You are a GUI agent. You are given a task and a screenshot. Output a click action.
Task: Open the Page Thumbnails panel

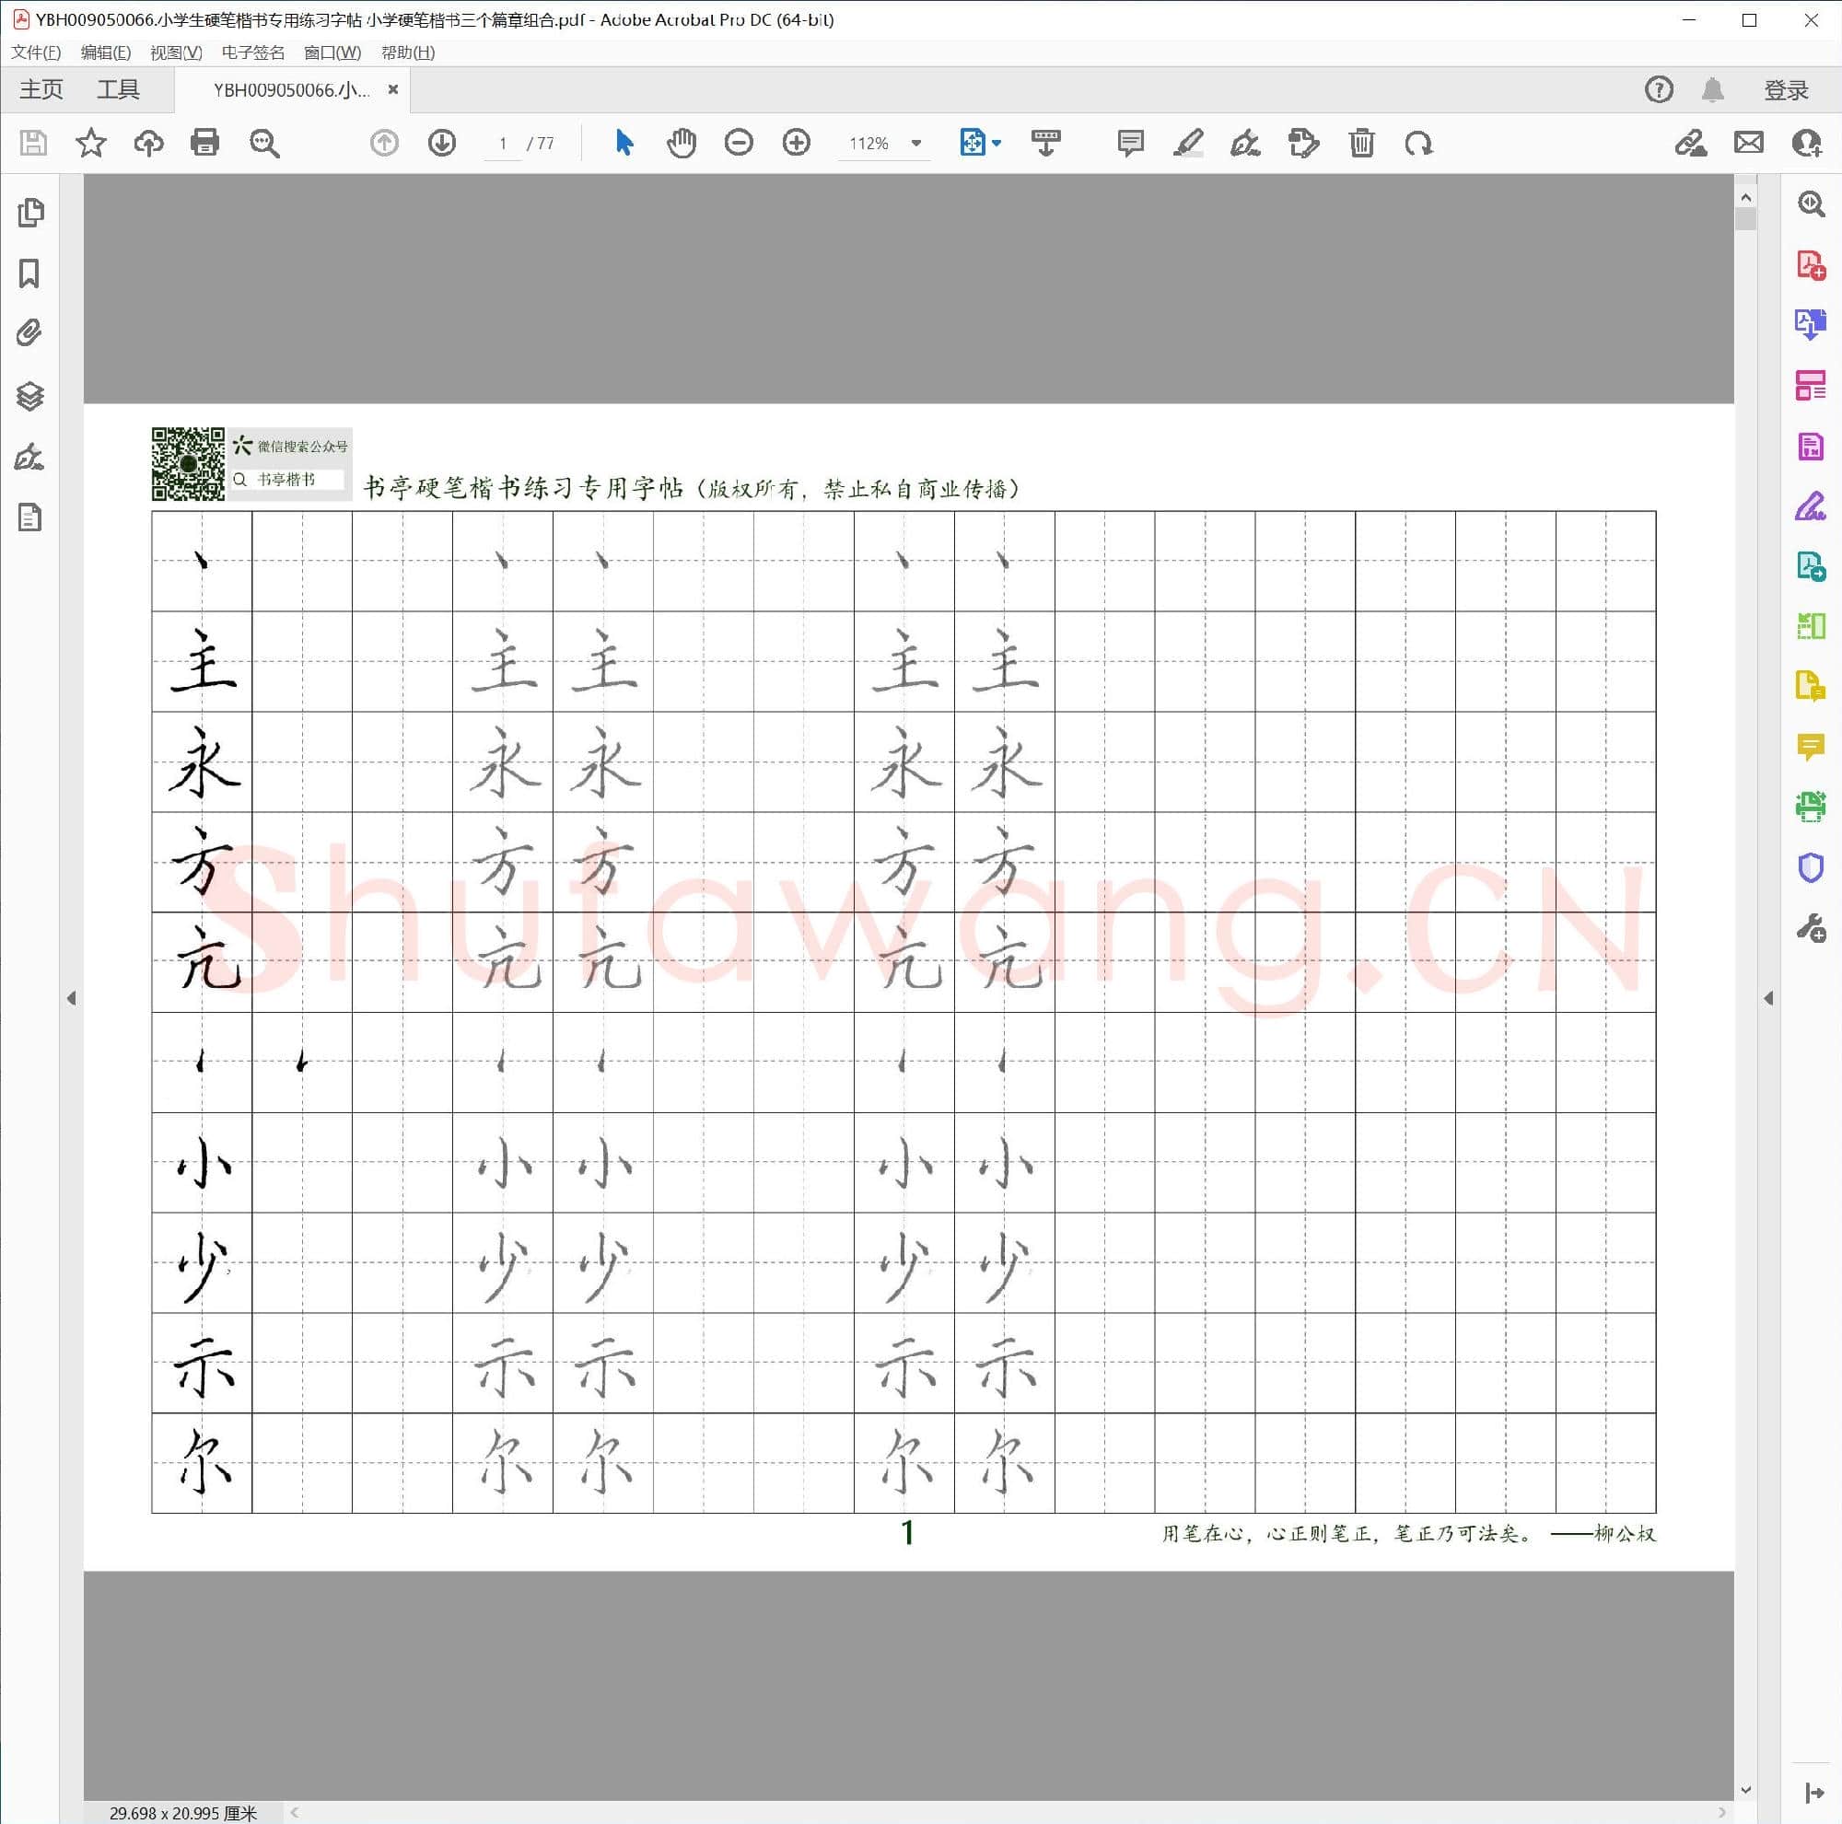click(31, 213)
